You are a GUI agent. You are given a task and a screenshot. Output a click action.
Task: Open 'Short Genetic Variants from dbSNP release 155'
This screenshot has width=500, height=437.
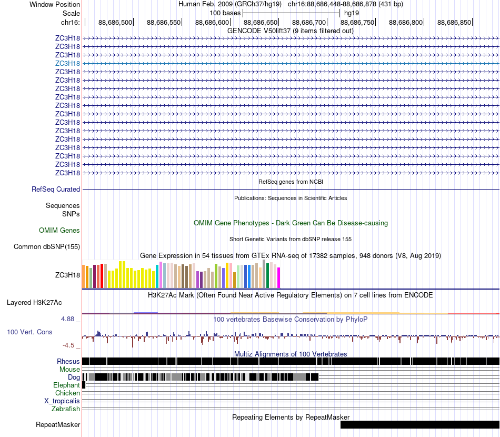point(291,239)
